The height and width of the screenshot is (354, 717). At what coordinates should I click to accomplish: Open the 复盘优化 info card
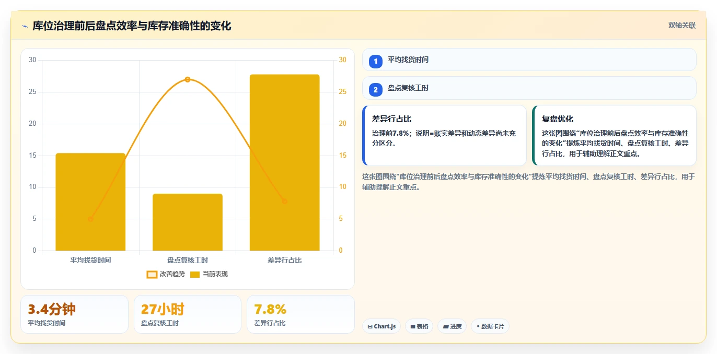pyautogui.click(x=614, y=136)
